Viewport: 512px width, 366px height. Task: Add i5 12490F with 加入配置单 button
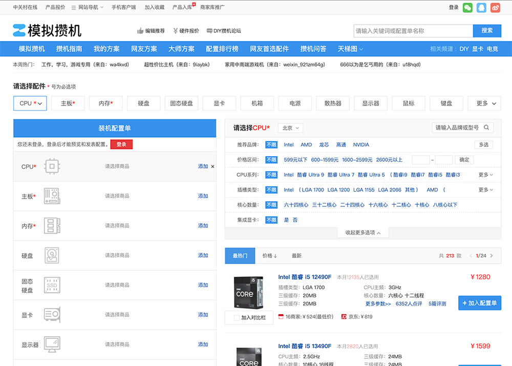point(479,303)
